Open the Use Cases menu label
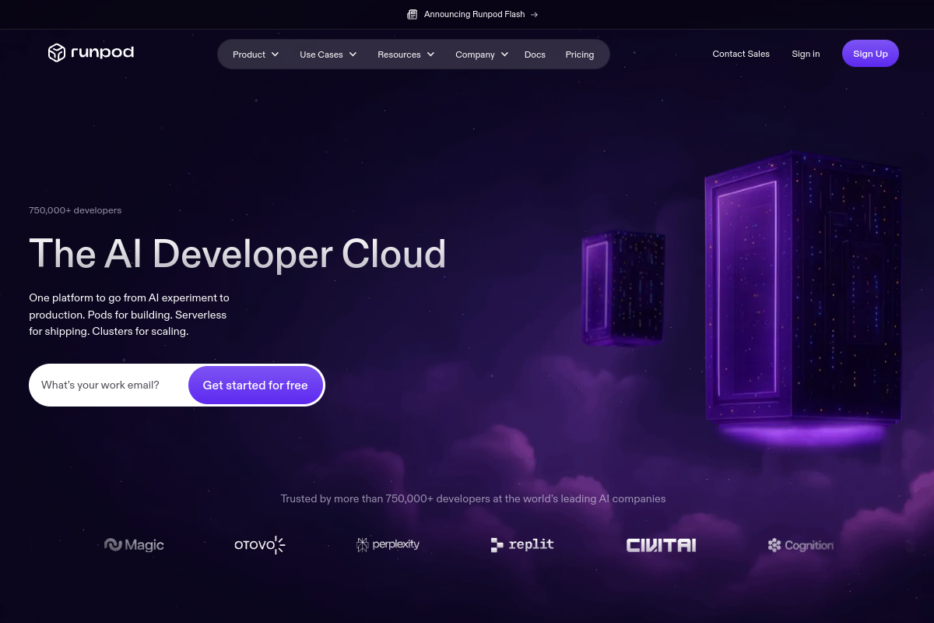934x623 pixels. pyautogui.click(x=321, y=55)
